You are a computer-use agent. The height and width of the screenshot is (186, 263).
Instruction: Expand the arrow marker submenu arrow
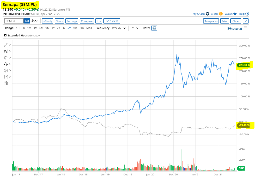point(10,64)
